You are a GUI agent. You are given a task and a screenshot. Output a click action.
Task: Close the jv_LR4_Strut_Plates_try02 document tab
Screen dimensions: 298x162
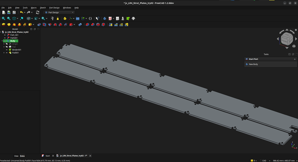pyautogui.click(x=90, y=156)
